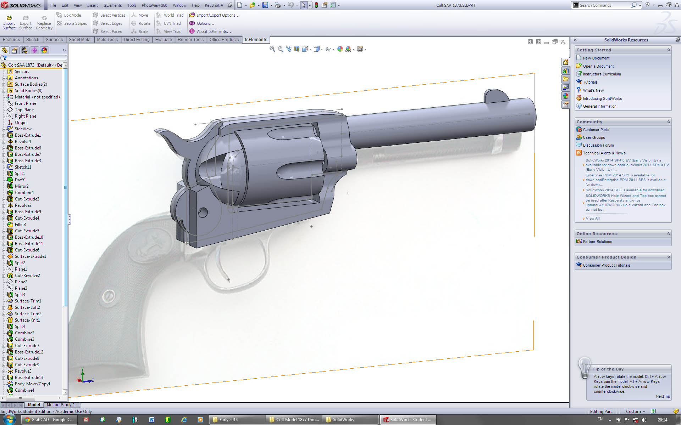
Task: Open tsElements Options
Action: click(x=201, y=23)
